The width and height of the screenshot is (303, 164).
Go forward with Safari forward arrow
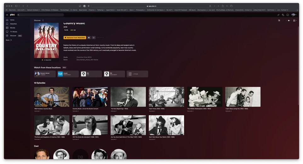27,6
